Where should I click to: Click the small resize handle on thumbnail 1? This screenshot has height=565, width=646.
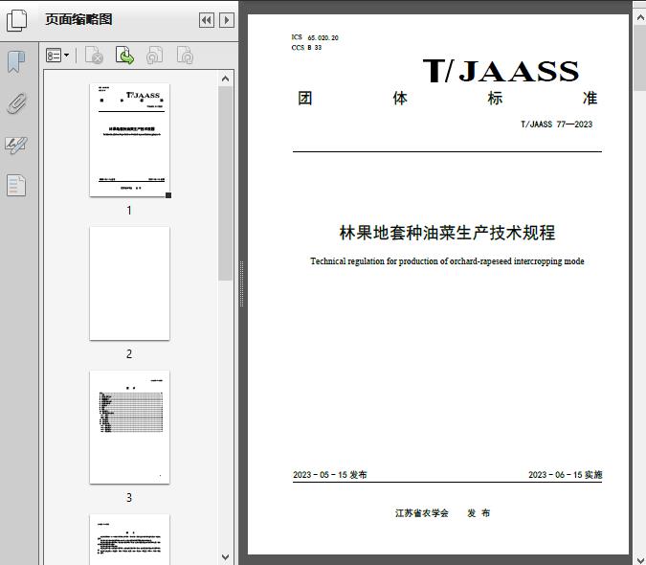[x=168, y=195]
